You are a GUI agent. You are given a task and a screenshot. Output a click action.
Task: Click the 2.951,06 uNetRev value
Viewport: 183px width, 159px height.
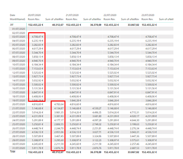tap(59, 132)
